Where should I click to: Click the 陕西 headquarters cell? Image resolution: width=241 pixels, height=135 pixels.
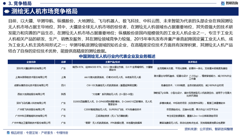(63, 94)
